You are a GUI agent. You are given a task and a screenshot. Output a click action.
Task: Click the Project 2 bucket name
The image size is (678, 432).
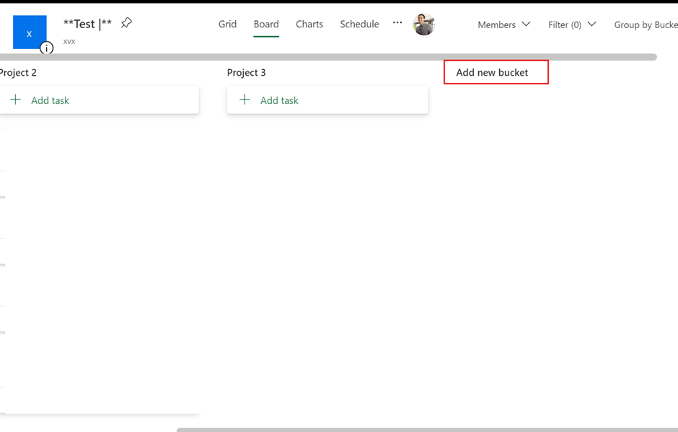point(19,72)
